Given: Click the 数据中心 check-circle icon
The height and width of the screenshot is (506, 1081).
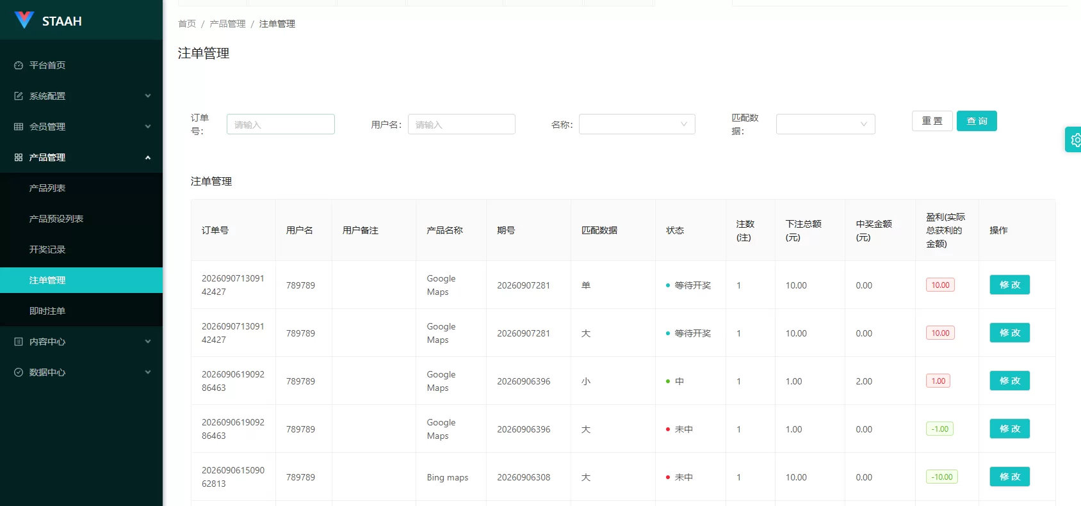Looking at the screenshot, I should (x=19, y=372).
